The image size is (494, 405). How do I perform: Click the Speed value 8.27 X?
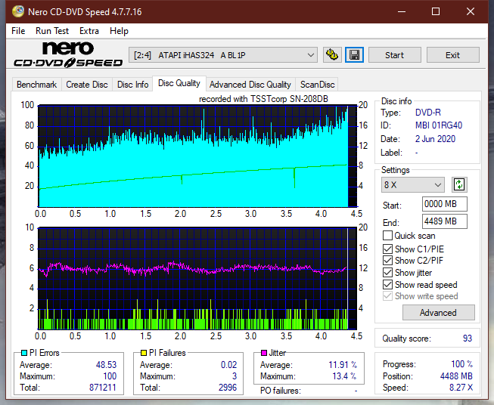[x=461, y=388]
